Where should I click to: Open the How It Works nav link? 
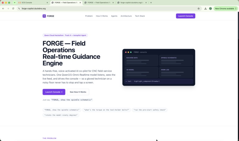(102, 16)
